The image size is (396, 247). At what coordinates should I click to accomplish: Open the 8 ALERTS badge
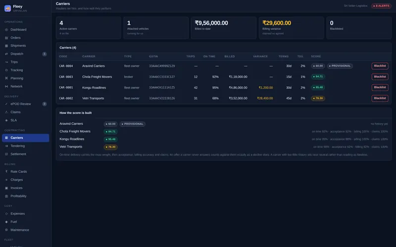click(381, 6)
